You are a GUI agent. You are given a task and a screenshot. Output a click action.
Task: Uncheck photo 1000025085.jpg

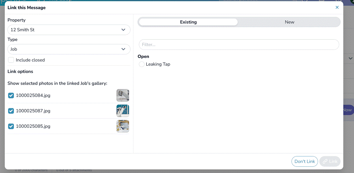coord(11,126)
